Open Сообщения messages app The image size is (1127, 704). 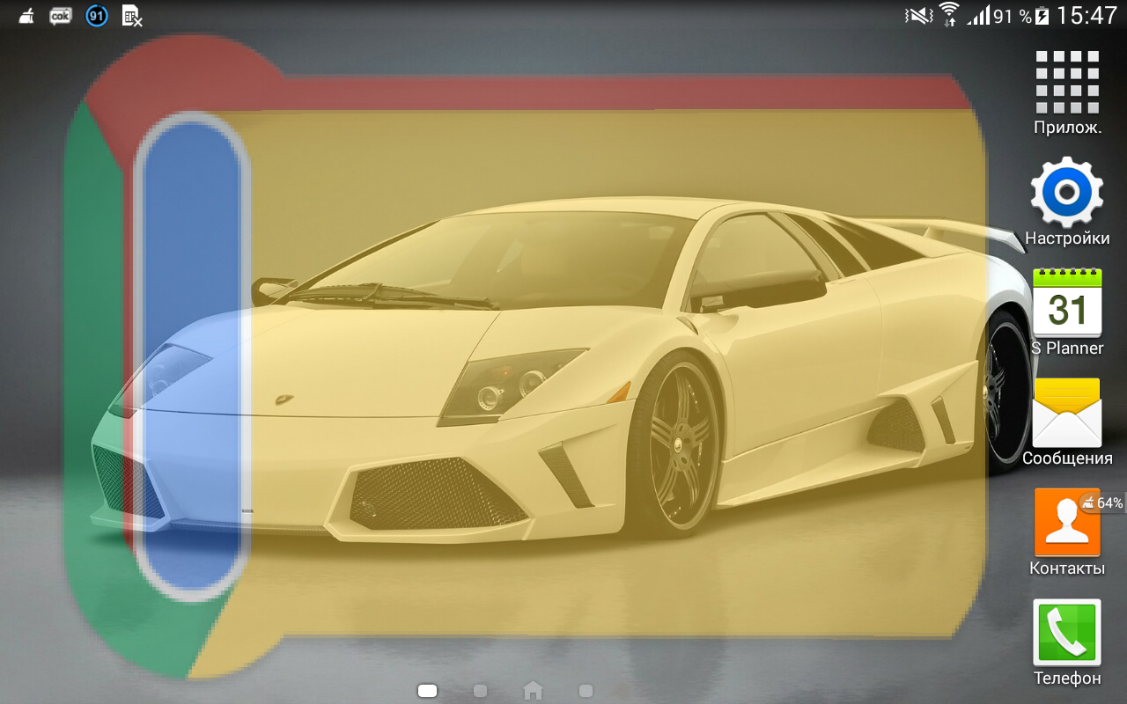(1067, 422)
